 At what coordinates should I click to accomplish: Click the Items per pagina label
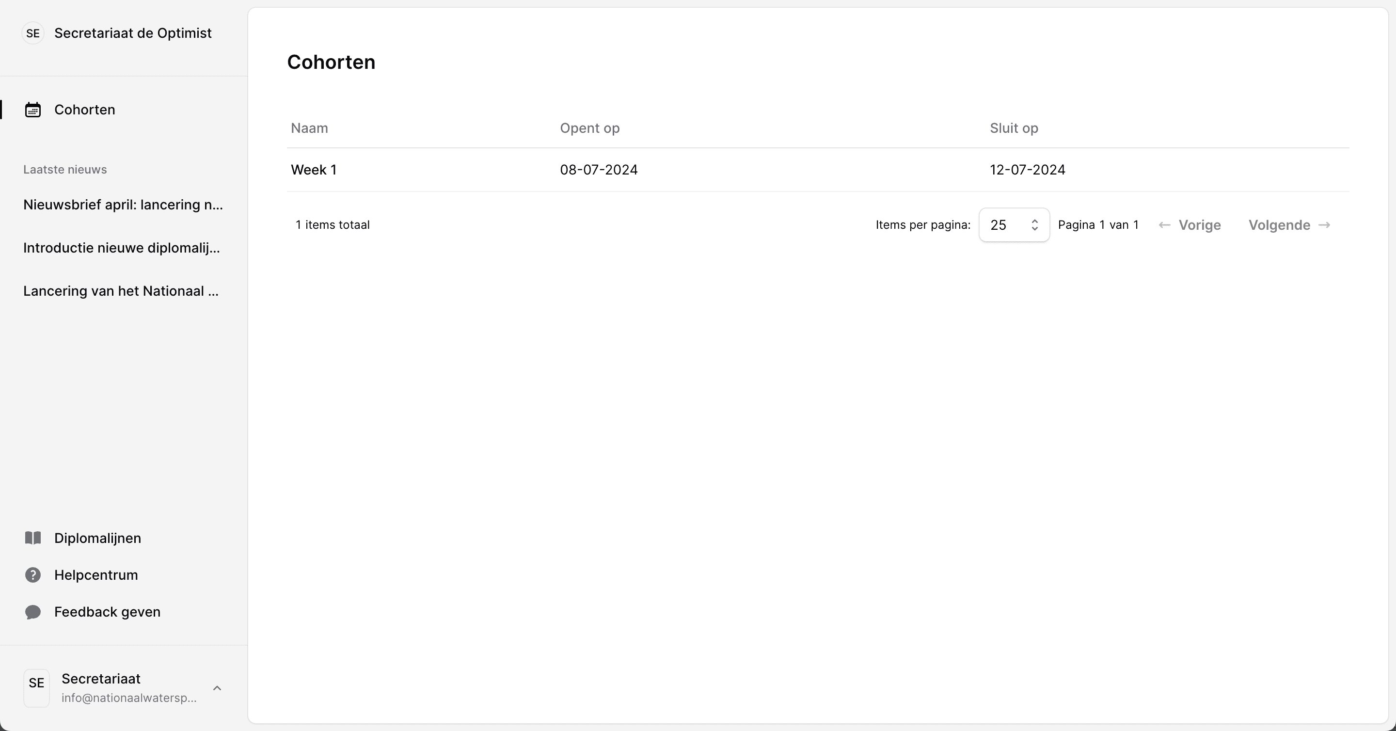point(923,225)
